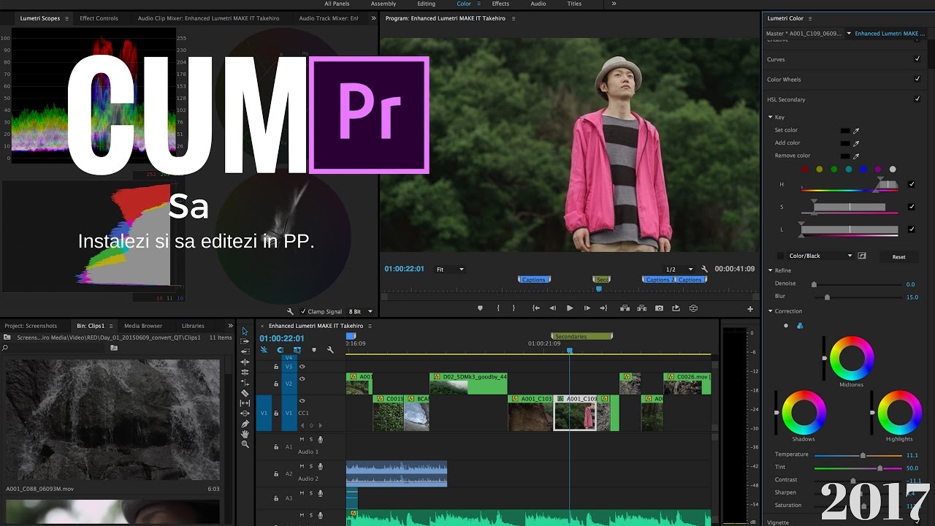Switch to the Effect Controls tab
Viewport: 935px width, 526px height.
coord(99,18)
